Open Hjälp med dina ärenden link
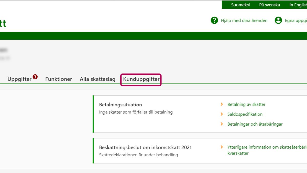Viewport: 307px width, 173px height. [244, 21]
